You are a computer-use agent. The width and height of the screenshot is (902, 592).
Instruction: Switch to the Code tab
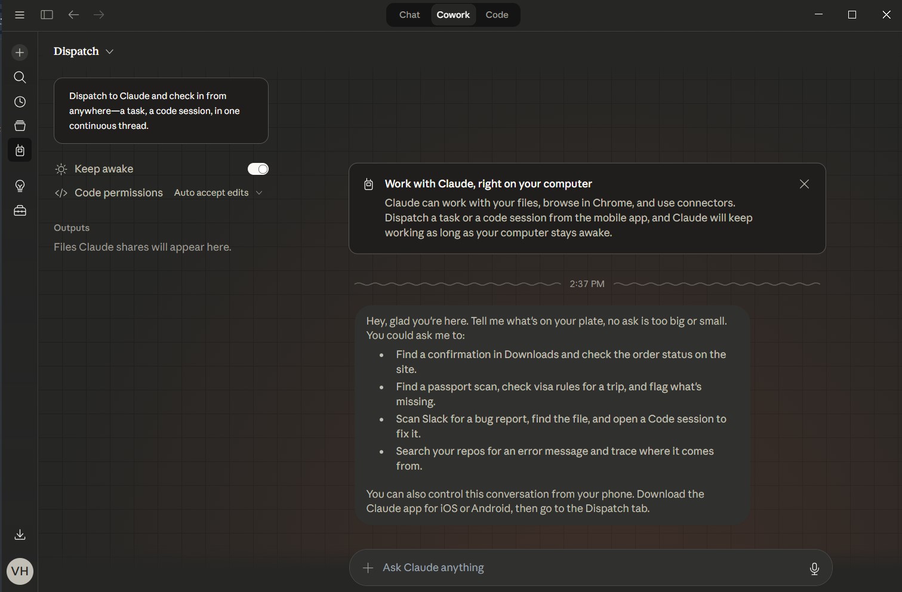coord(497,15)
